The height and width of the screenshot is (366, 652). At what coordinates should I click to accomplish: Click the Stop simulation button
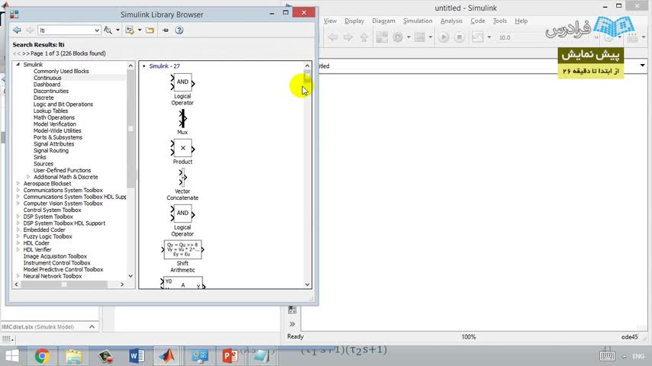pos(459,37)
